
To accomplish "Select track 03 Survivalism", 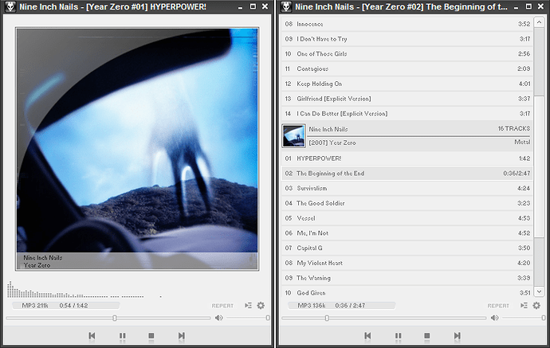I will pos(407,188).
